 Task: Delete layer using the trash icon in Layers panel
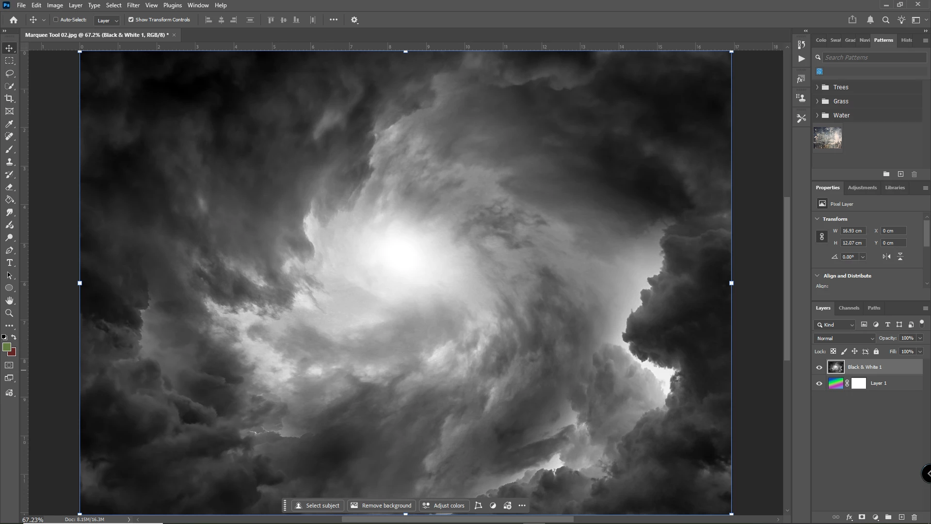914,517
